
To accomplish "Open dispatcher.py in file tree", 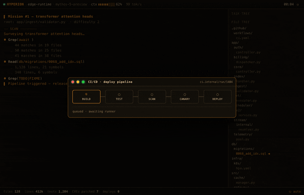I will (x=248, y=62).
